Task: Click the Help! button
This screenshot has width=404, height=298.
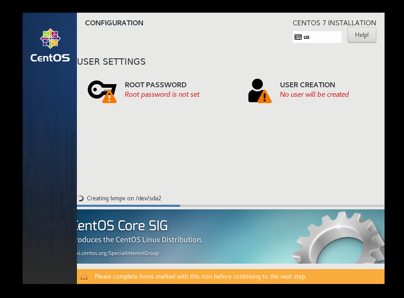Action: (362, 35)
